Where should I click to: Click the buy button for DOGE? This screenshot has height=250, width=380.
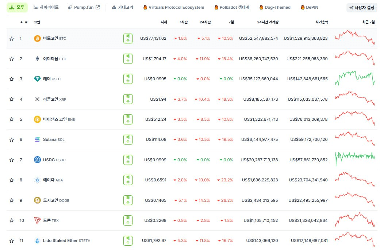click(x=128, y=200)
